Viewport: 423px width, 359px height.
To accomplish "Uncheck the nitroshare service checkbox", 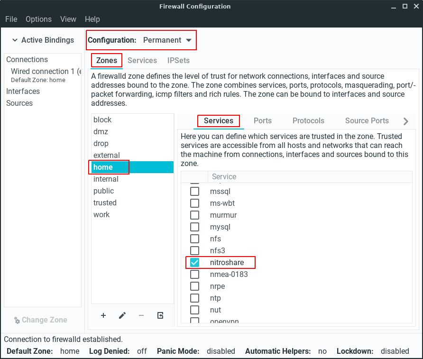I will (194, 262).
